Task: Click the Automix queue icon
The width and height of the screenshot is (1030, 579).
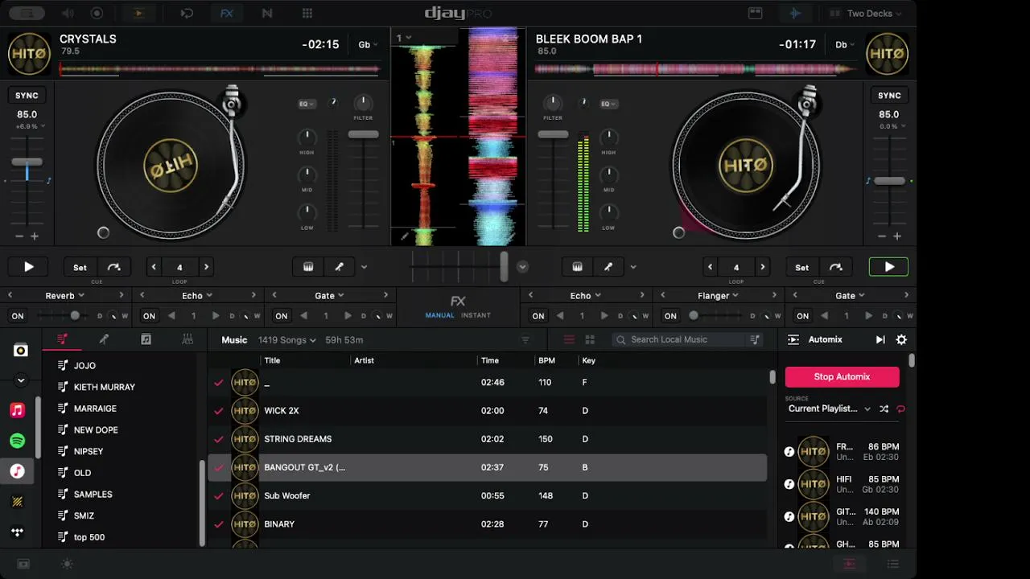Action: (793, 340)
